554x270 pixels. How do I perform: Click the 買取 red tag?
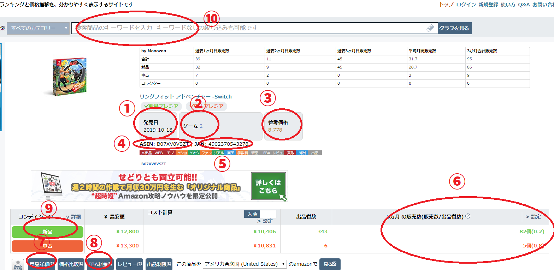coord(290,153)
